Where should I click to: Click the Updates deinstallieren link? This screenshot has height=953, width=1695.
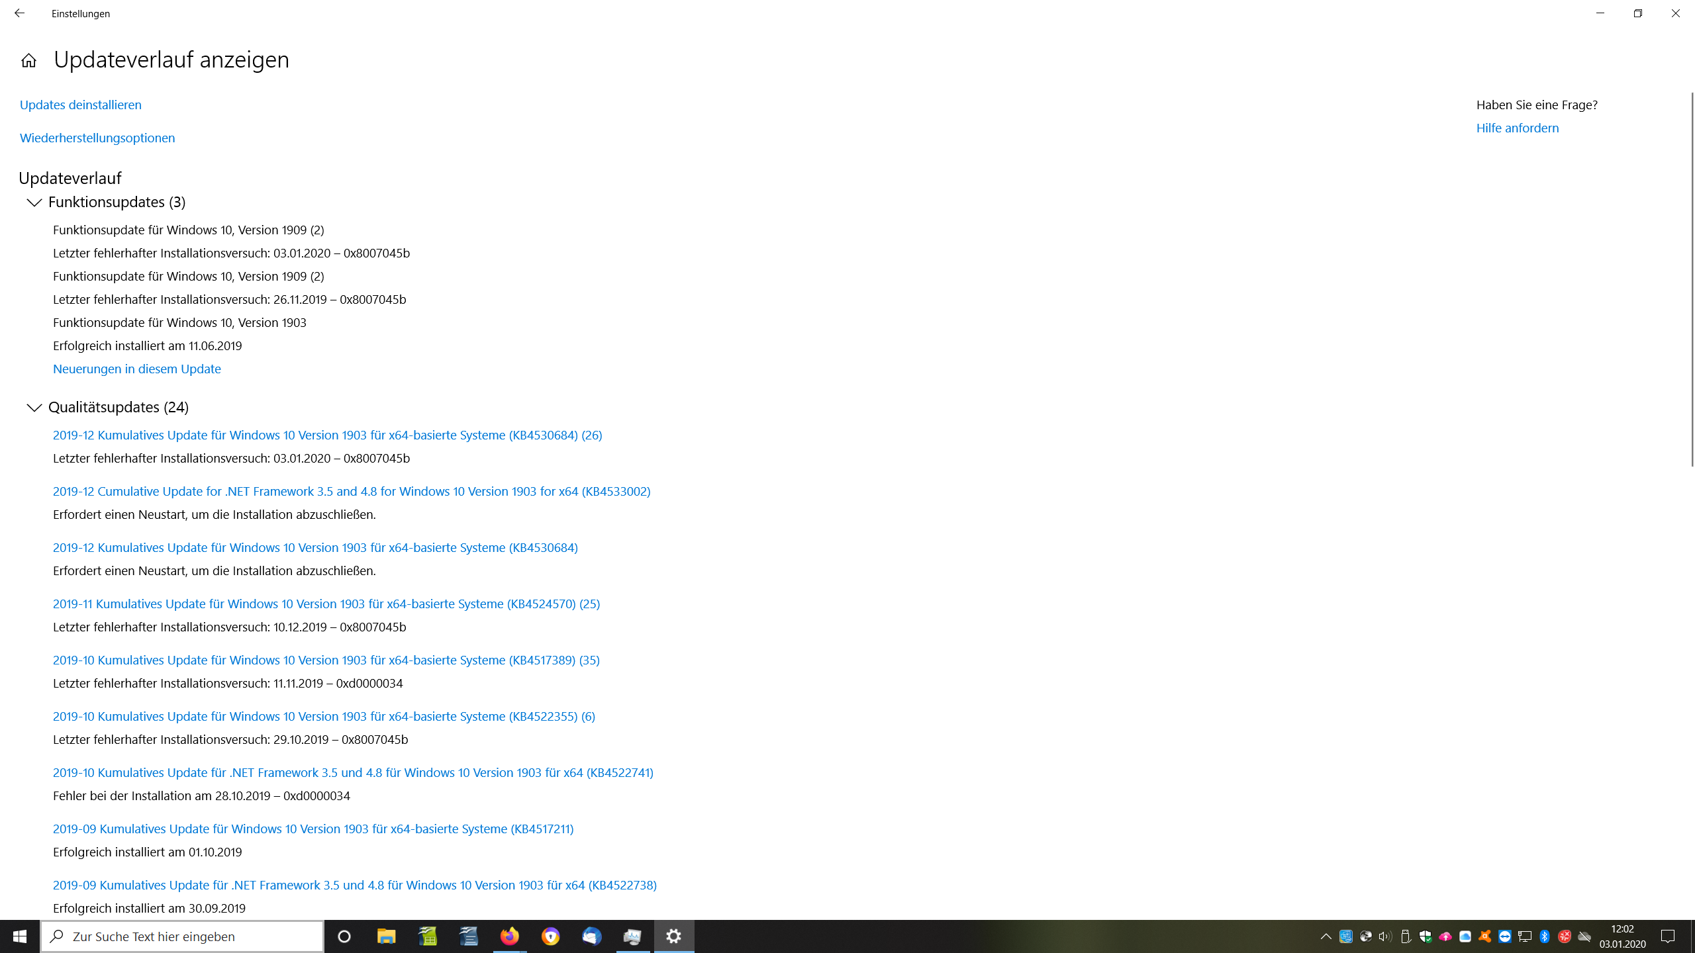[x=81, y=105]
